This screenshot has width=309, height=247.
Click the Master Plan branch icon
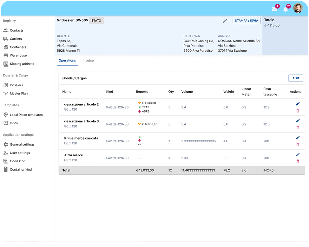tap(6, 93)
